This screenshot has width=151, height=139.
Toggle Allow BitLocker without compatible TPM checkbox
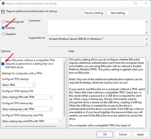[3, 64]
